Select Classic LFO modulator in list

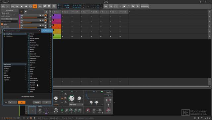click(x=39, y=54)
